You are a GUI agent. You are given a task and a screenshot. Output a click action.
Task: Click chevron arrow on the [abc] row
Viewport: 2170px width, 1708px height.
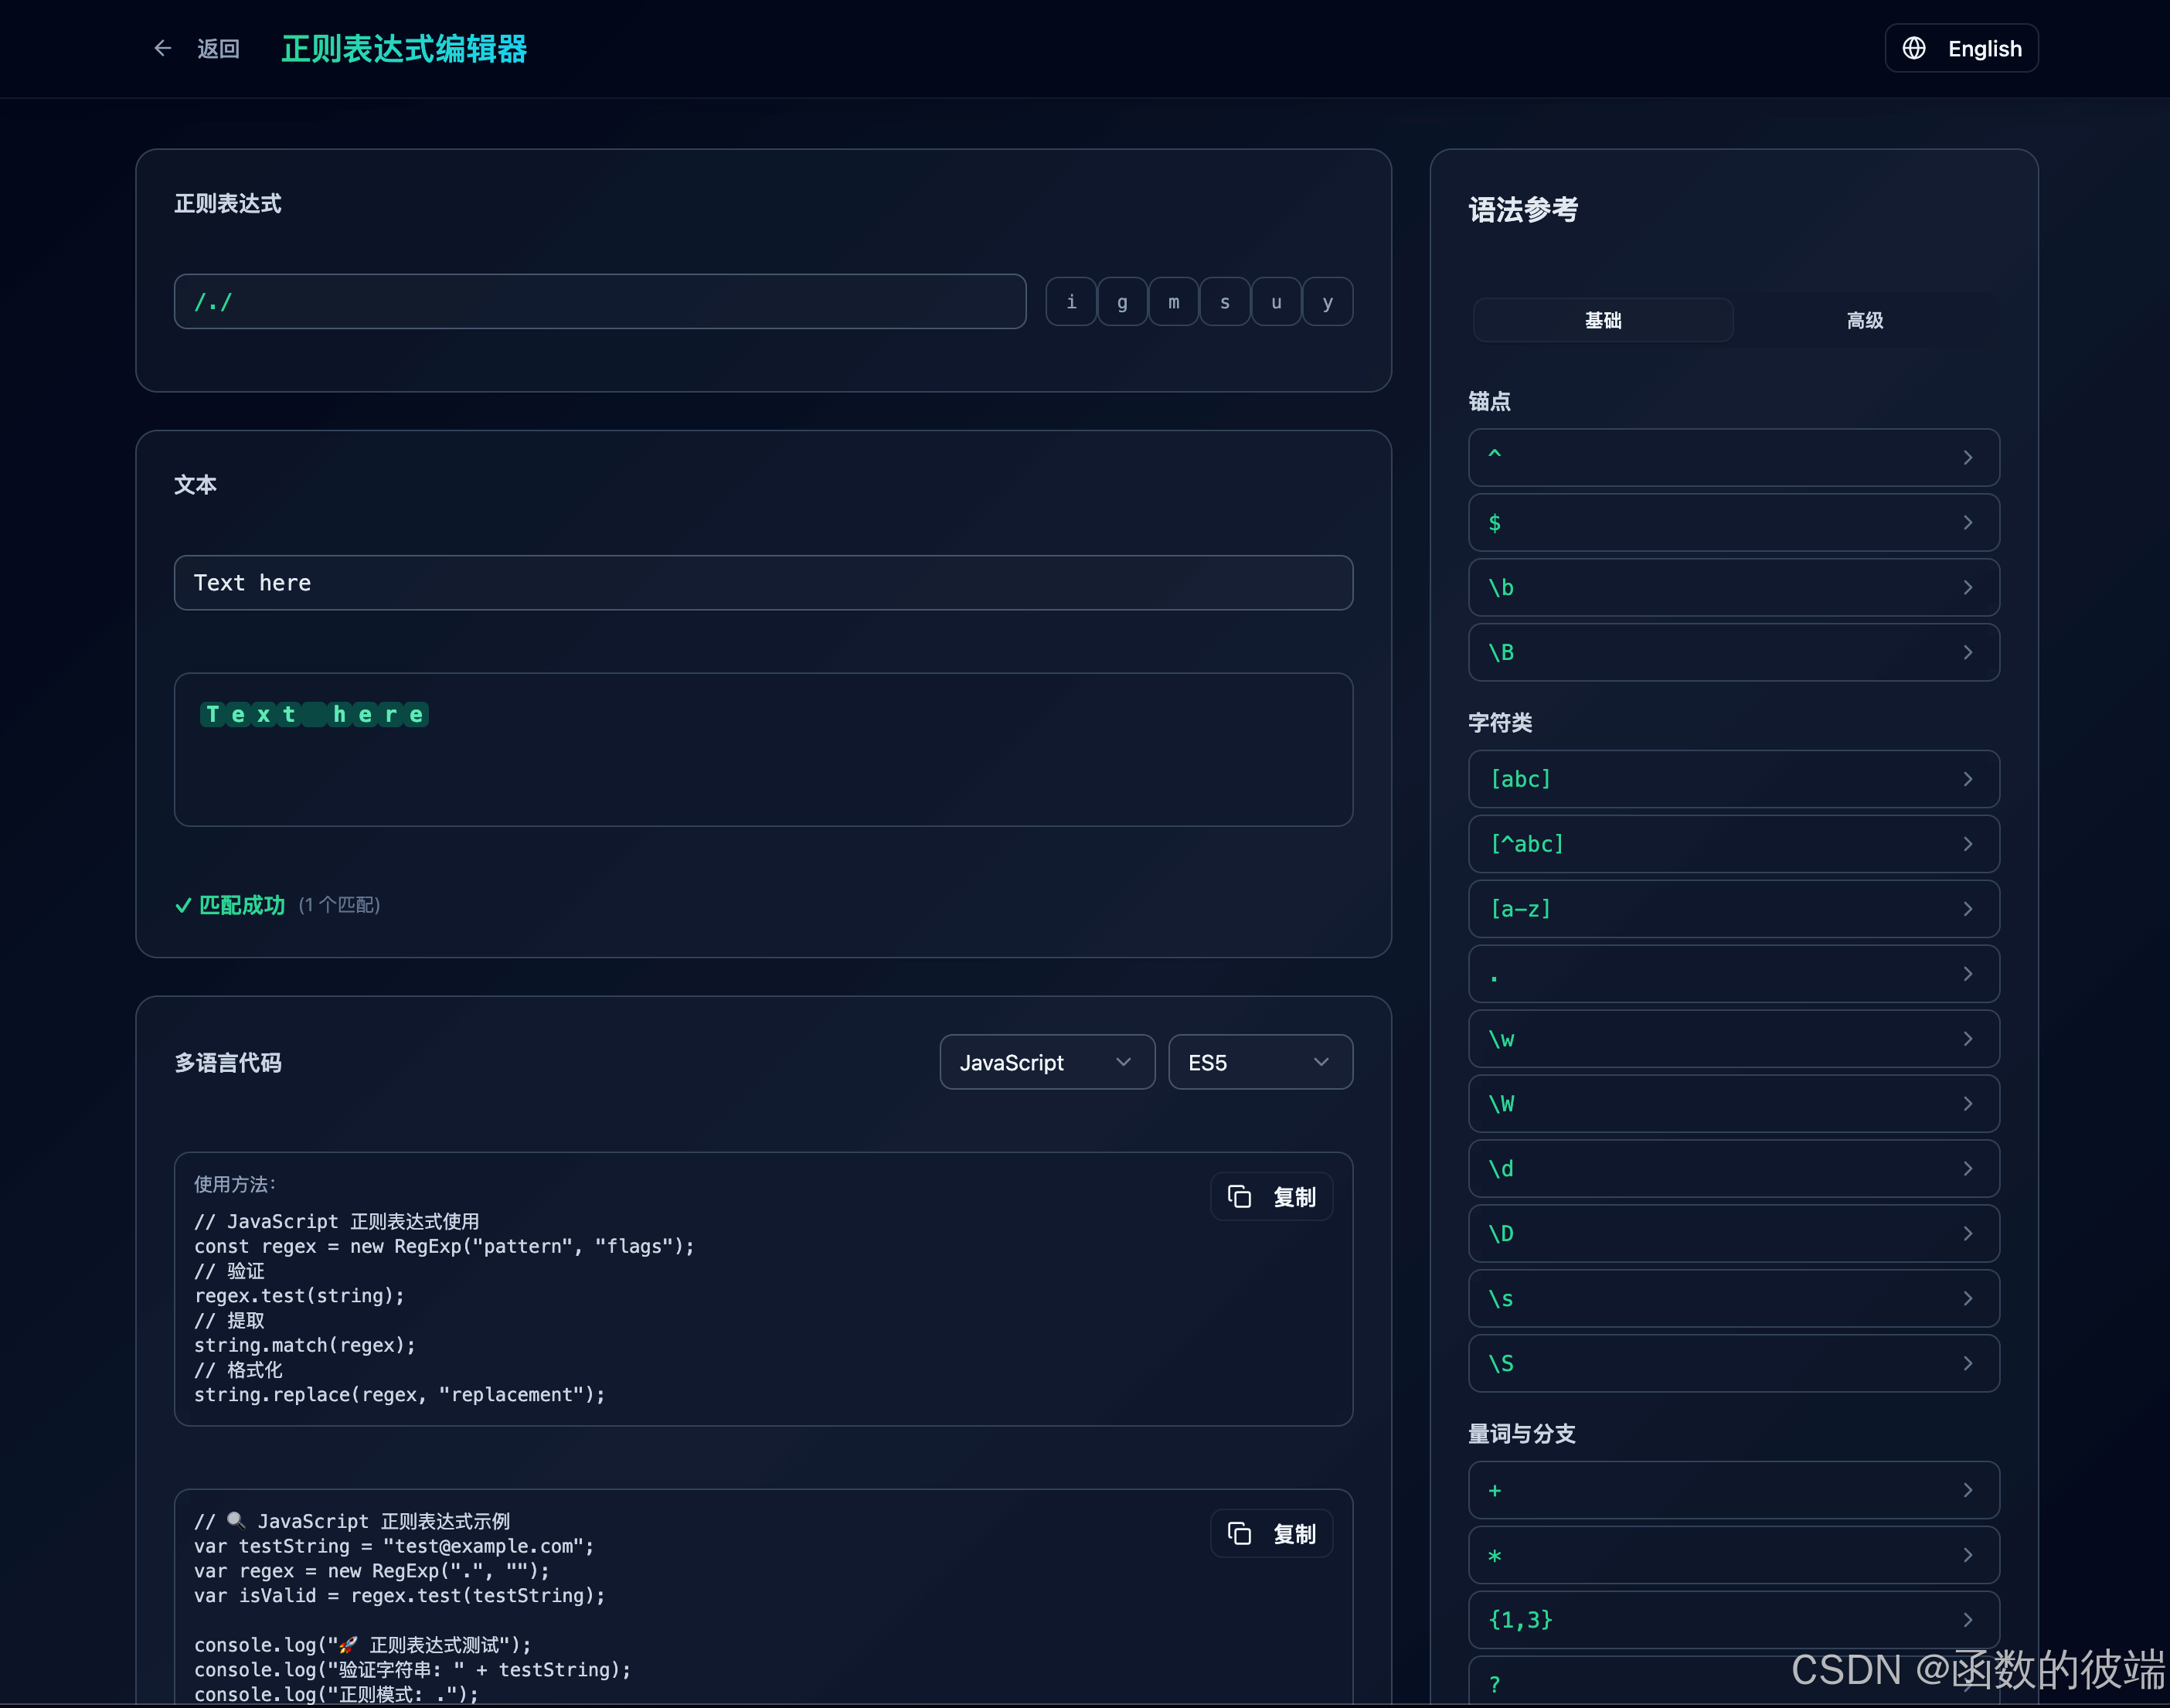click(x=1967, y=778)
